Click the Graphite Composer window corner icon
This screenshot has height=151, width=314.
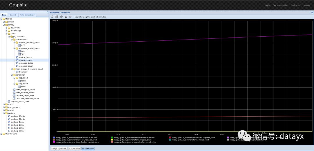coord(312,13)
